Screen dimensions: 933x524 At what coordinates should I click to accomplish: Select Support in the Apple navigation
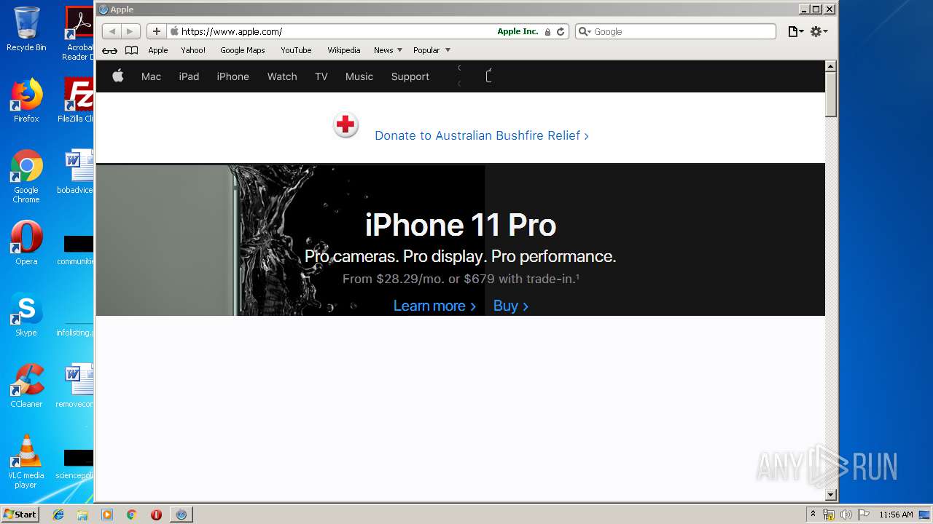(x=410, y=76)
